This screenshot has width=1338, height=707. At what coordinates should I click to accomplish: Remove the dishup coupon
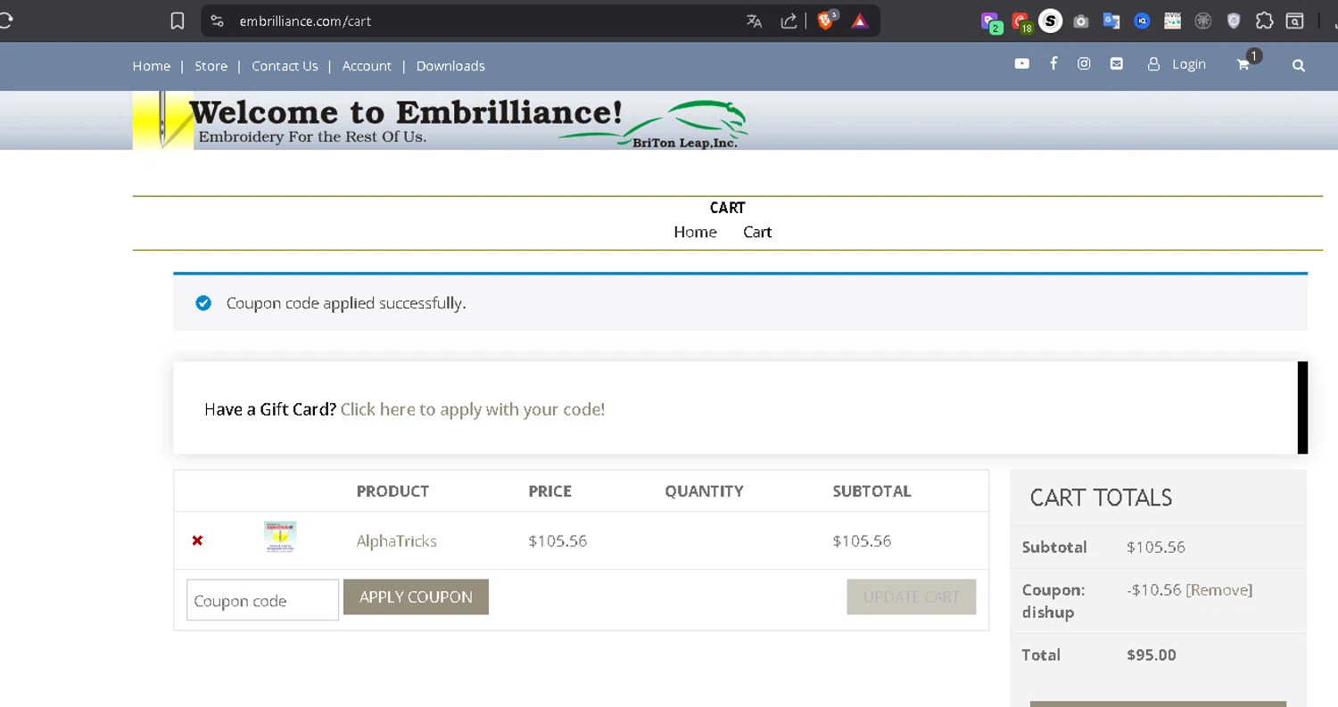click(x=1218, y=589)
